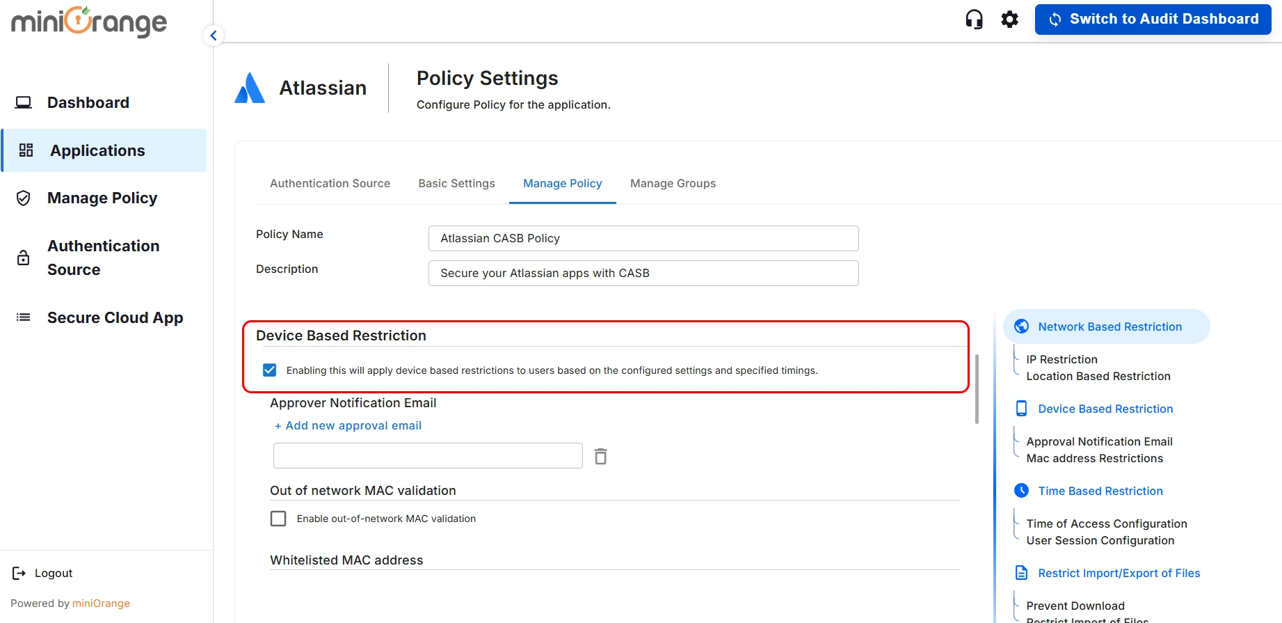Click the policy section vertical scrollbar

point(977,389)
